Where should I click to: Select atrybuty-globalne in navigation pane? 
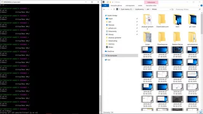pos(115,38)
